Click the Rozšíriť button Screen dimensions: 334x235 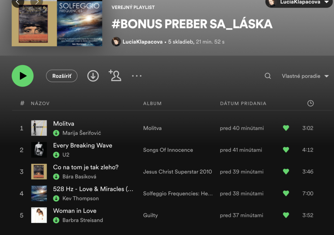(x=62, y=76)
